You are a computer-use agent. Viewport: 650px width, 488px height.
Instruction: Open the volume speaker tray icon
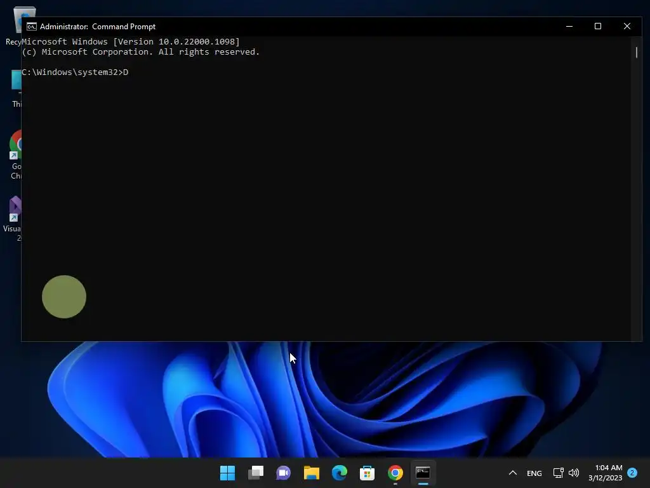click(x=574, y=473)
